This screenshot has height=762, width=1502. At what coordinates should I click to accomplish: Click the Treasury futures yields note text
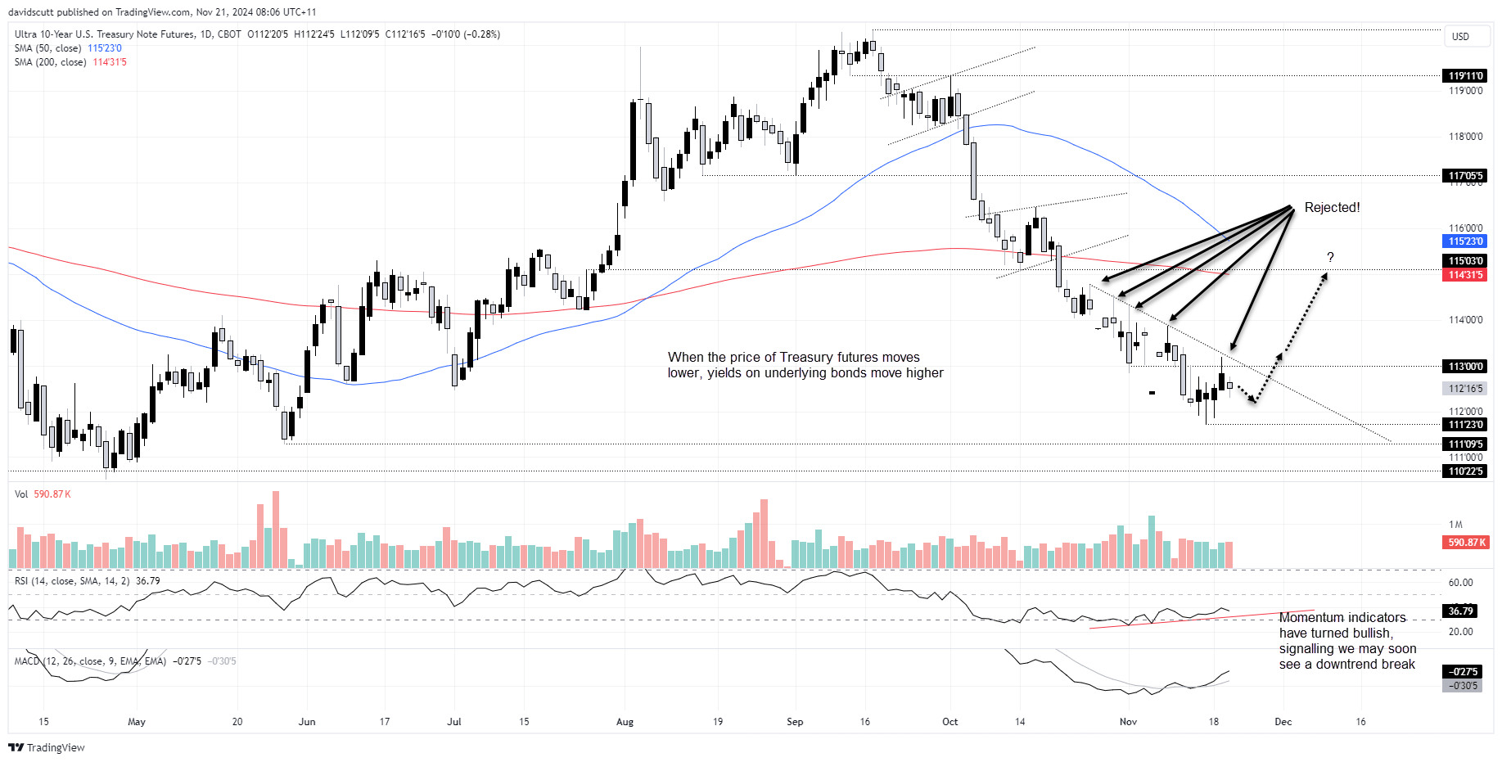805,365
